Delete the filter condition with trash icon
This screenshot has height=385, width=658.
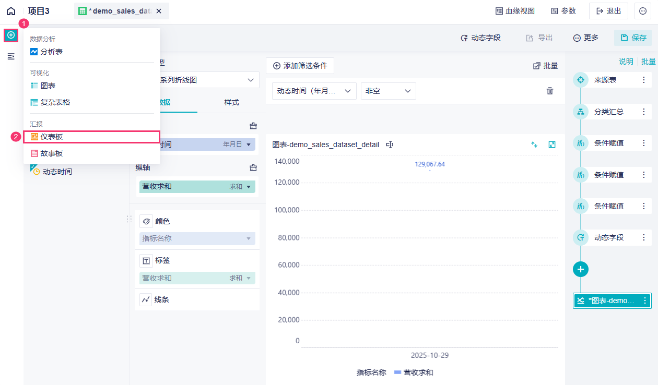[x=550, y=91]
